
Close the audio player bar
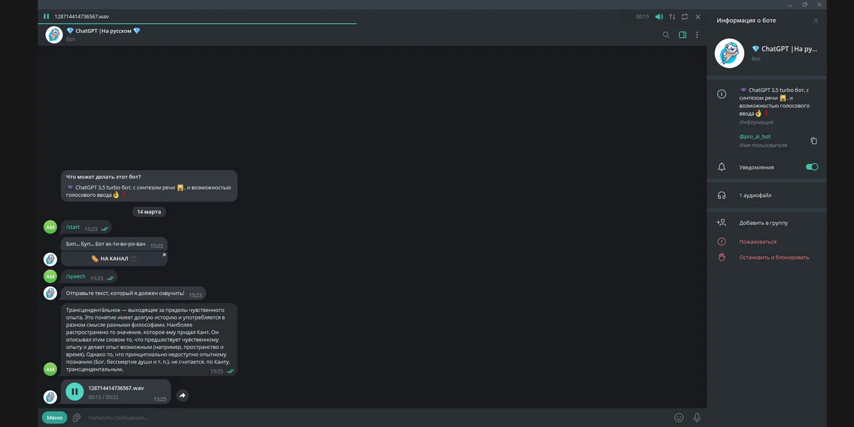(698, 17)
